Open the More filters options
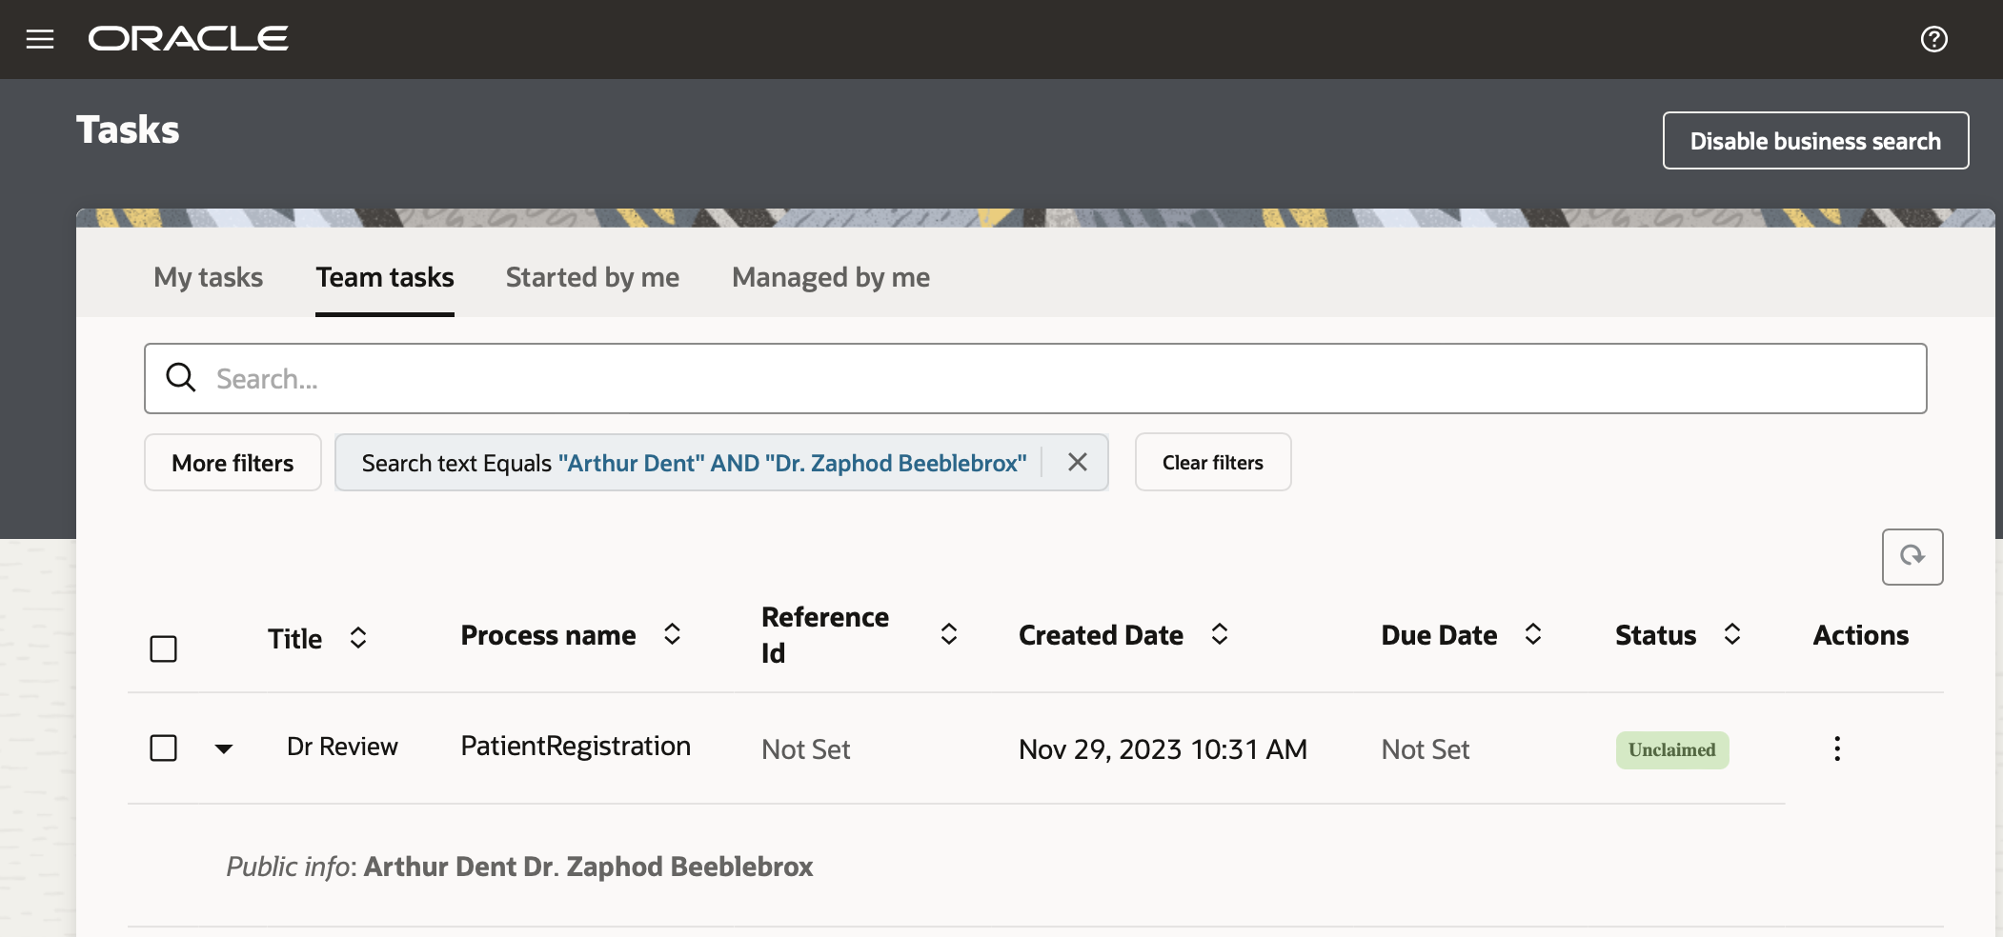This screenshot has width=2003, height=937. click(x=233, y=463)
